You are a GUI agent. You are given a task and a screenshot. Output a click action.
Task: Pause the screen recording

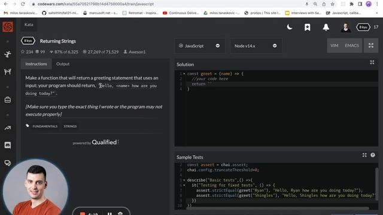[110, 214]
